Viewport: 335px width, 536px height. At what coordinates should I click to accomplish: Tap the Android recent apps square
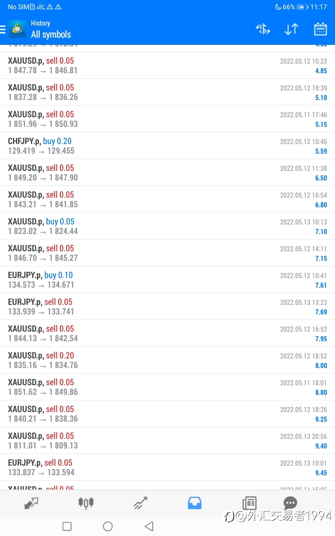(67, 526)
